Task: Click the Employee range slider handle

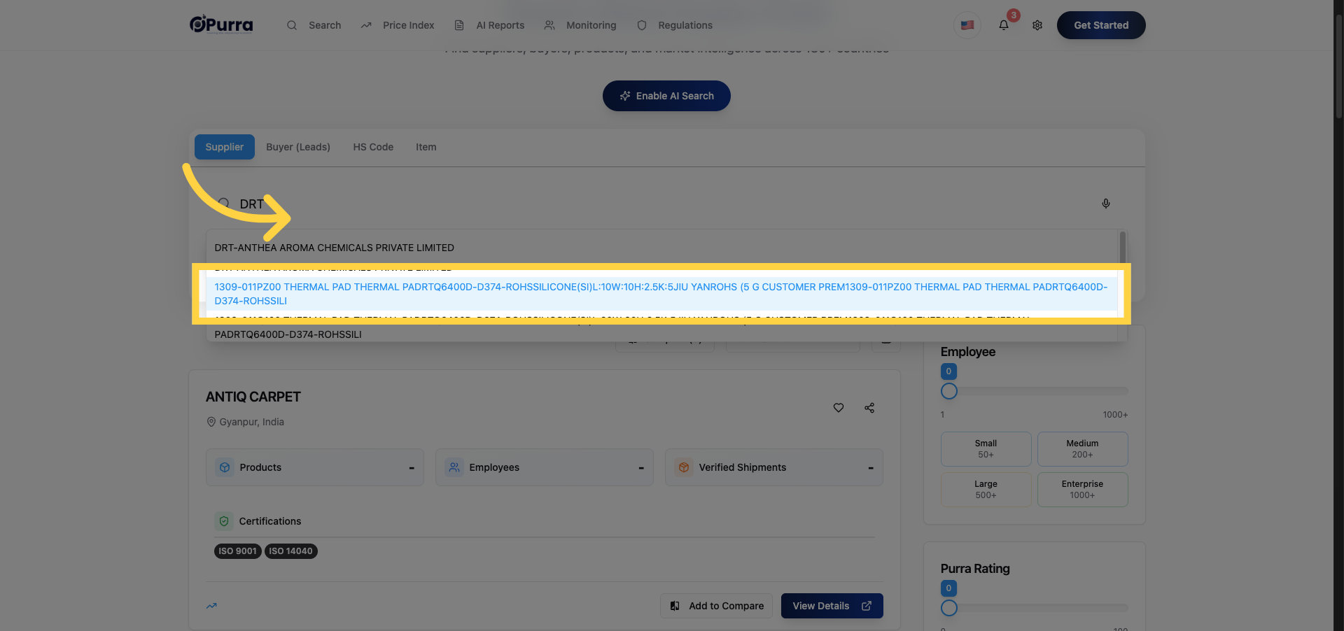Action: click(x=949, y=391)
